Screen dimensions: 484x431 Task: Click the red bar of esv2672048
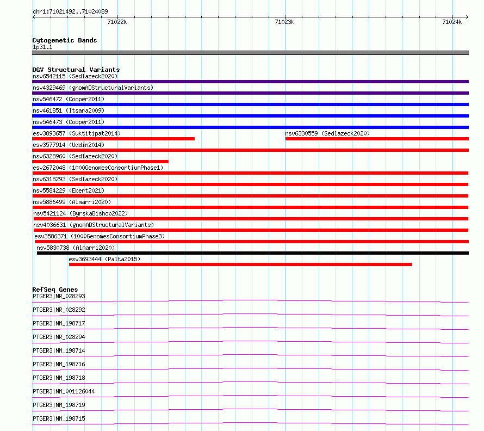250,173
